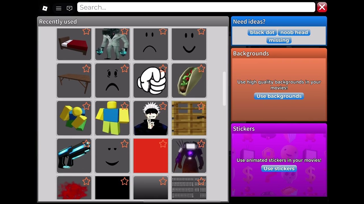
Task: Select the sad face with eyebrows
Action: 112,80
